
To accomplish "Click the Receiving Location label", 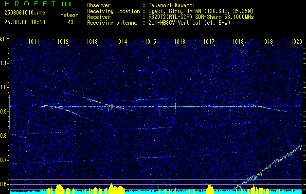I will (113, 11).
